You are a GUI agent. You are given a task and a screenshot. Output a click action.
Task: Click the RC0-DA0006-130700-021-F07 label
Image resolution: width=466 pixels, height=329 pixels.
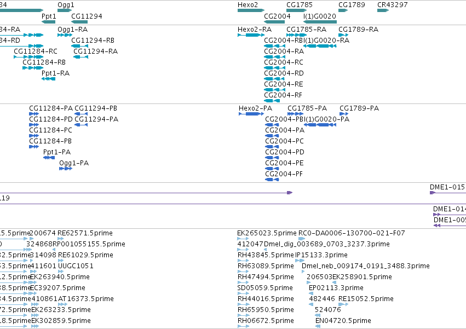[x=352, y=233]
